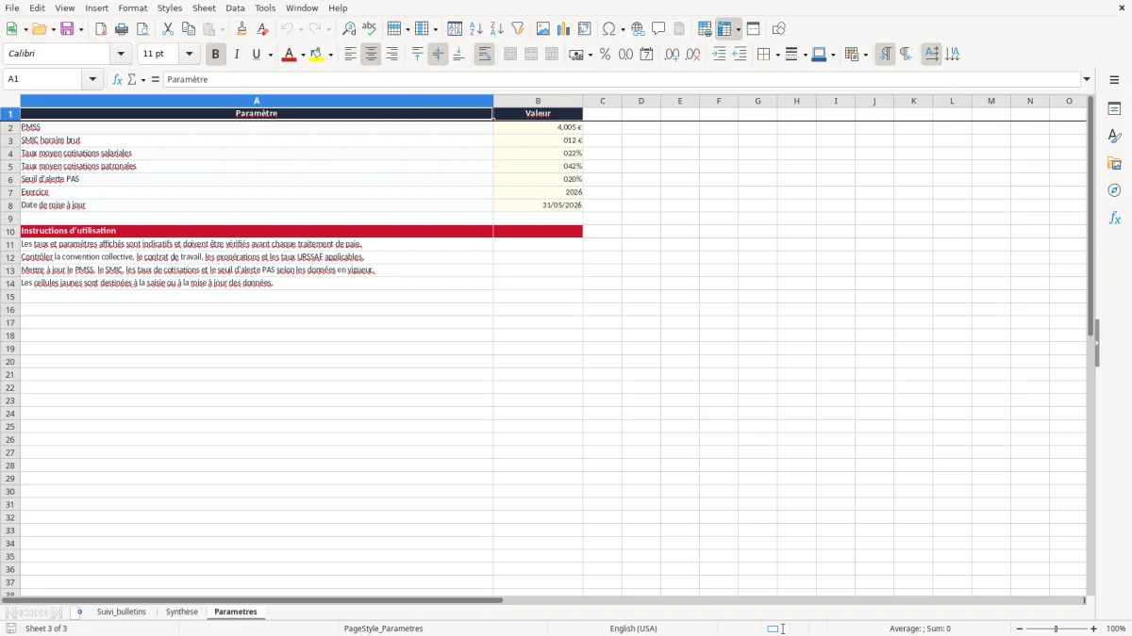Toggle Wrap Text
The image size is (1132, 636).
(484, 55)
